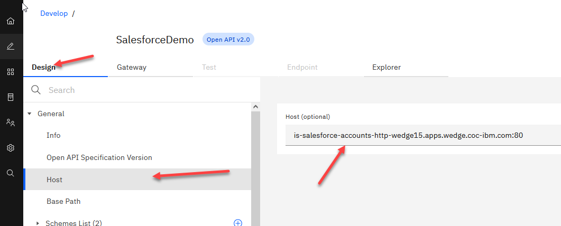Select Open API Specification Version item
561x226 pixels.
pyautogui.click(x=99, y=157)
